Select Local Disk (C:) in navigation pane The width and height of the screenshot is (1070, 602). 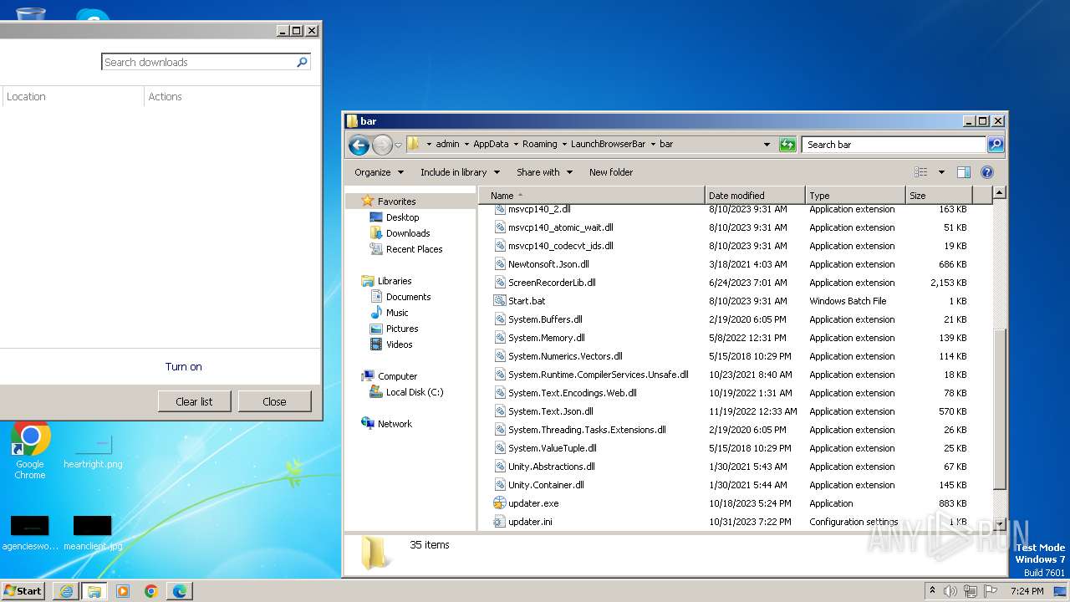(414, 392)
